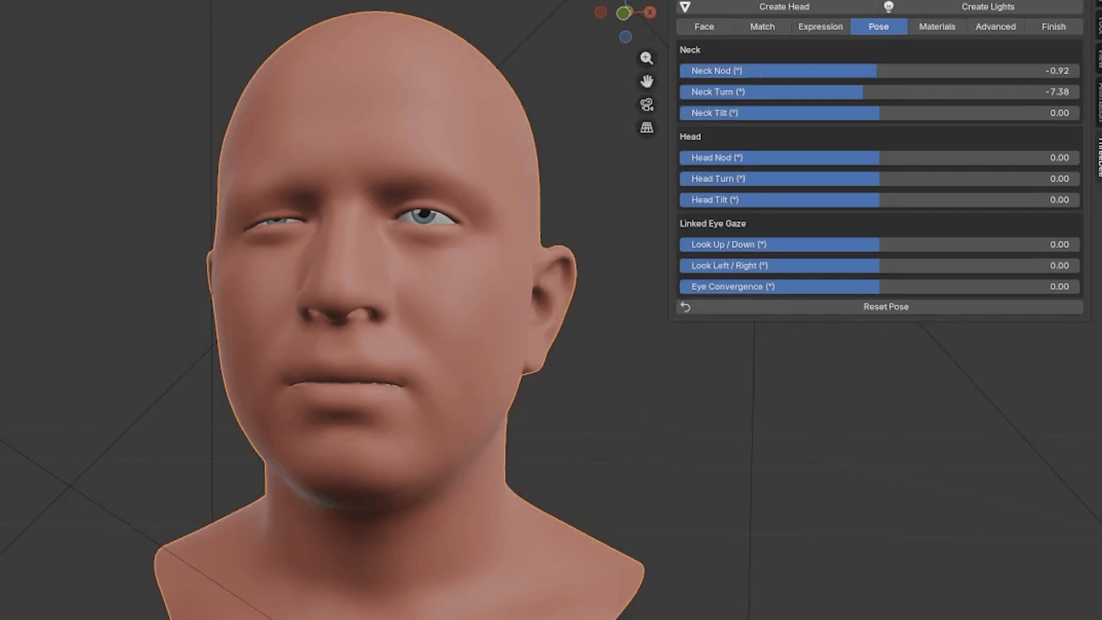Adjust the Neck Nod slider
The width and height of the screenshot is (1102, 620).
(x=879, y=71)
